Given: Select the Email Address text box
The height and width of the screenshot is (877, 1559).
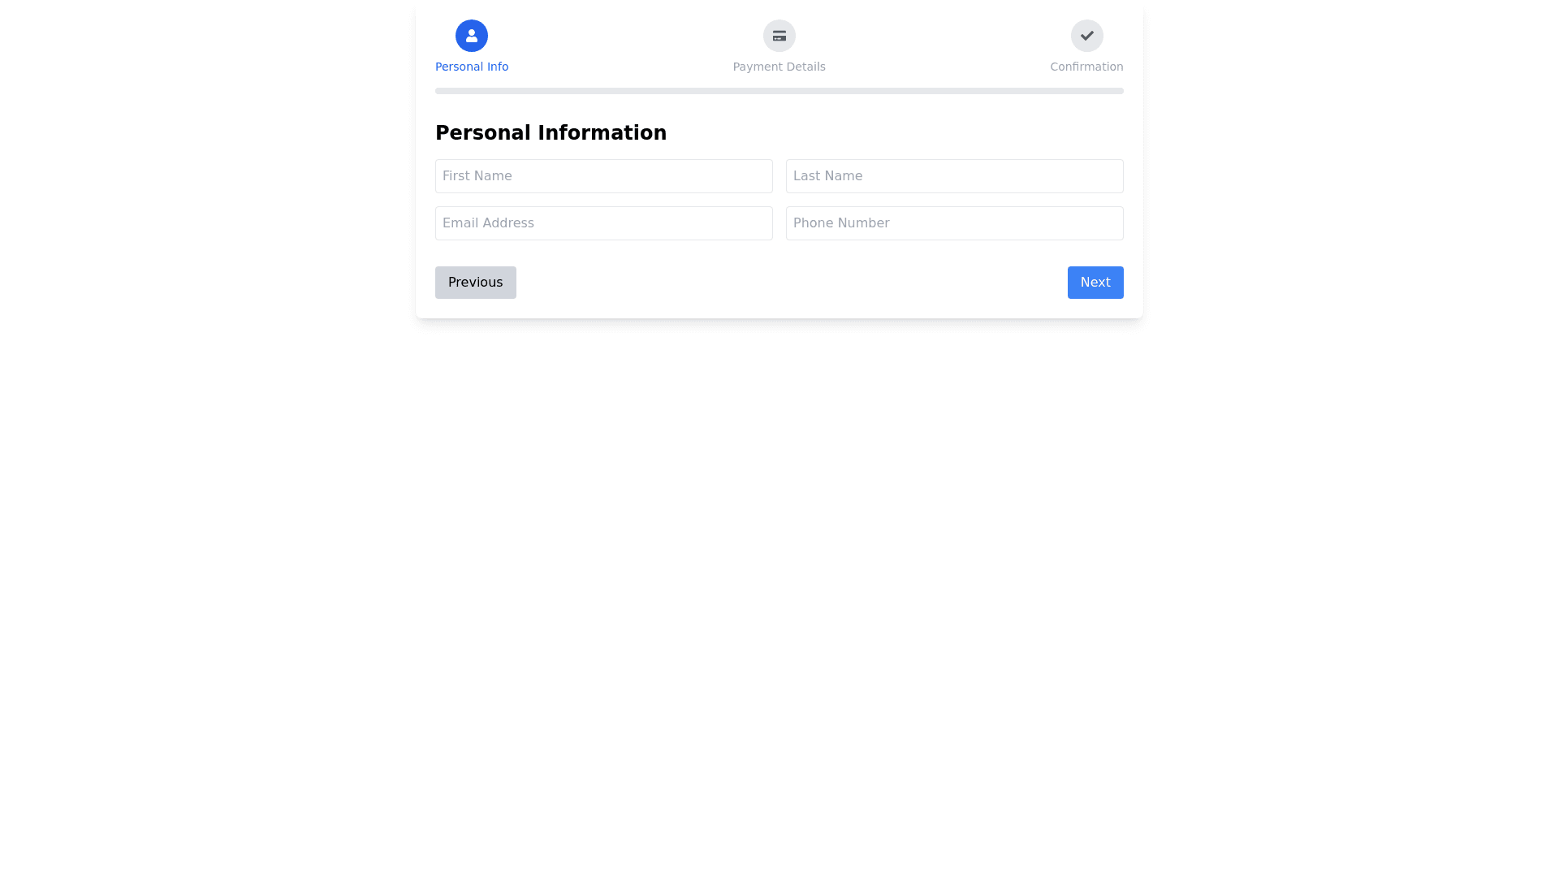Looking at the screenshot, I should (603, 223).
